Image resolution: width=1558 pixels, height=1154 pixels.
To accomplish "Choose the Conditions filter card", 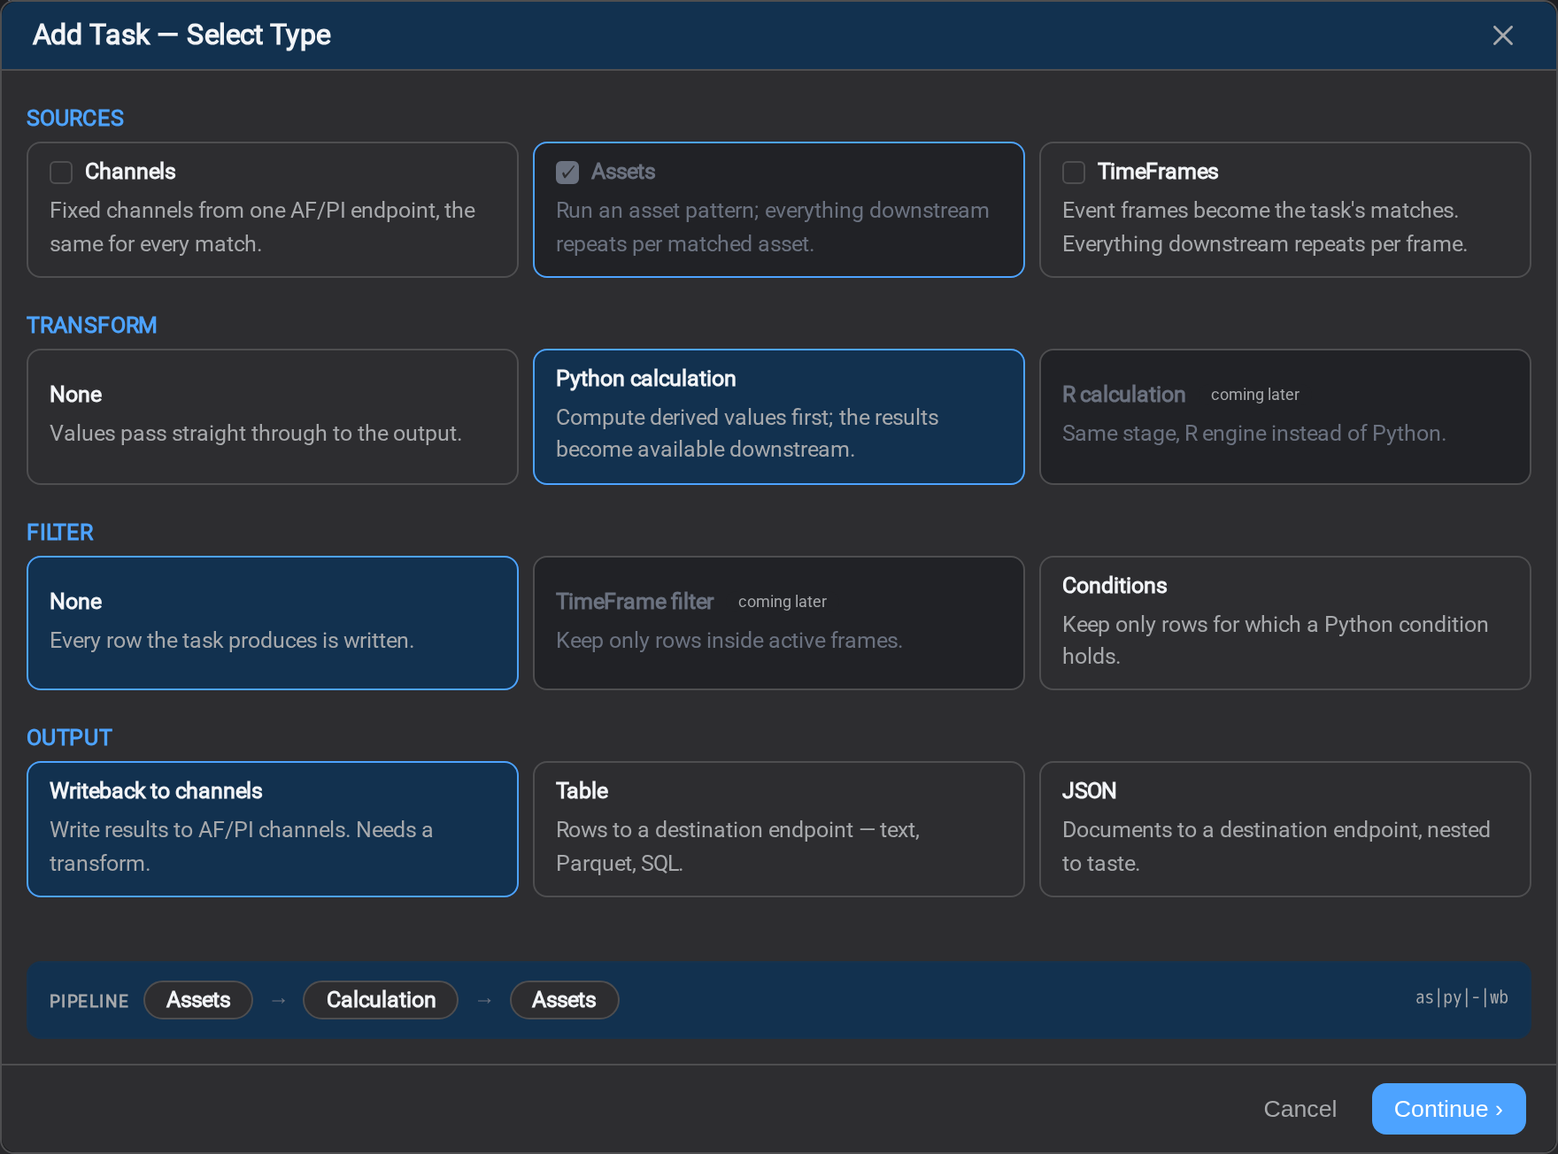I will coord(1285,623).
